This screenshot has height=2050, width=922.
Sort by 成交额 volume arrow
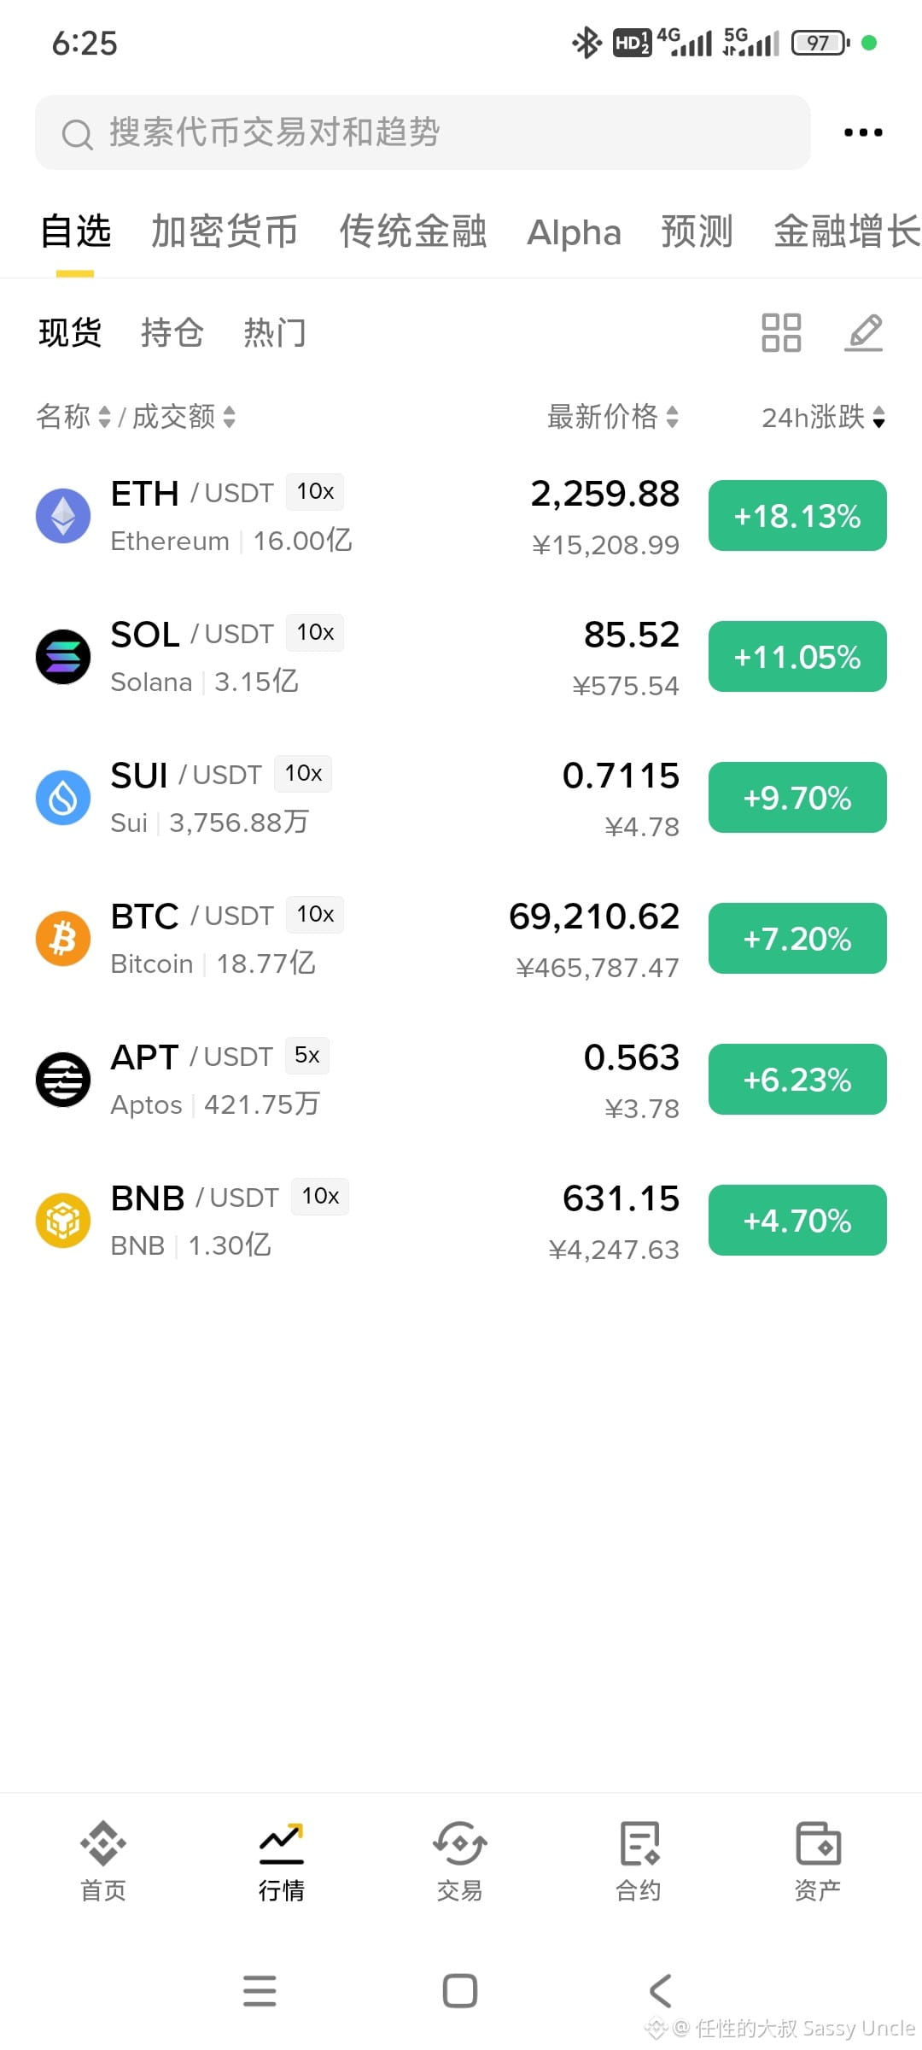229,418
